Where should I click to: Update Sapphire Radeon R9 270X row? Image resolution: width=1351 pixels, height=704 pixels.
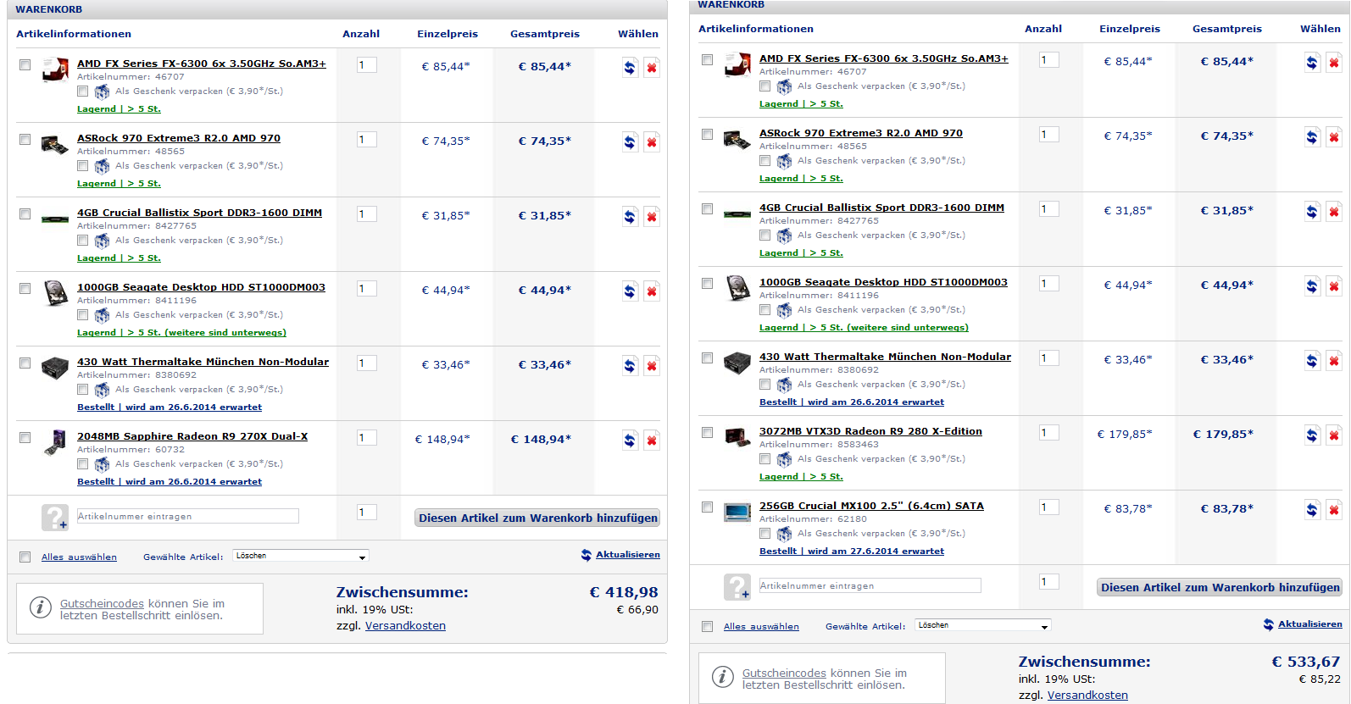coord(630,441)
